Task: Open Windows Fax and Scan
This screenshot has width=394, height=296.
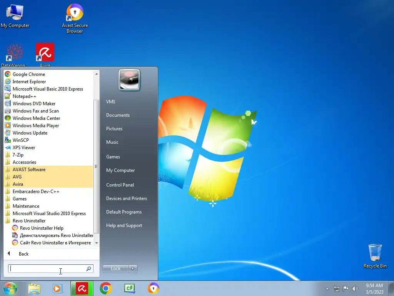Action: 49,111
